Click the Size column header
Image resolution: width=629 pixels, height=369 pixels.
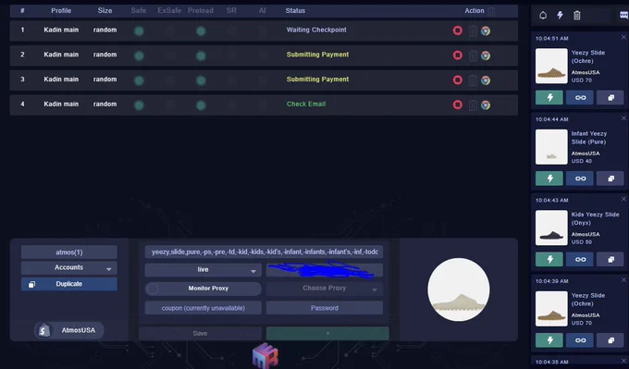(105, 11)
